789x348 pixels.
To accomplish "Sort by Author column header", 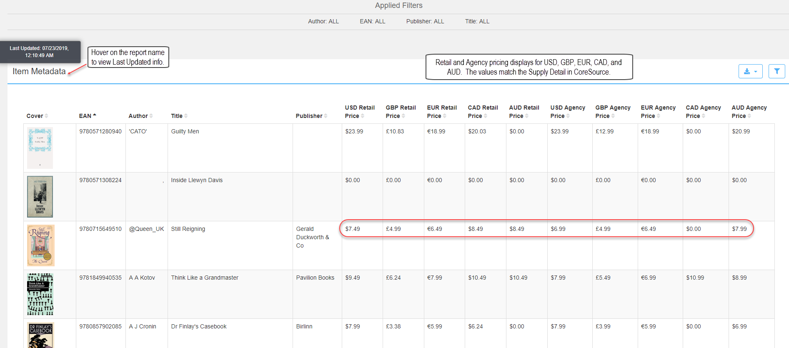I will (140, 116).
